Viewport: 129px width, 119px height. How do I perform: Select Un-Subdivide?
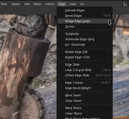tap(84, 45)
